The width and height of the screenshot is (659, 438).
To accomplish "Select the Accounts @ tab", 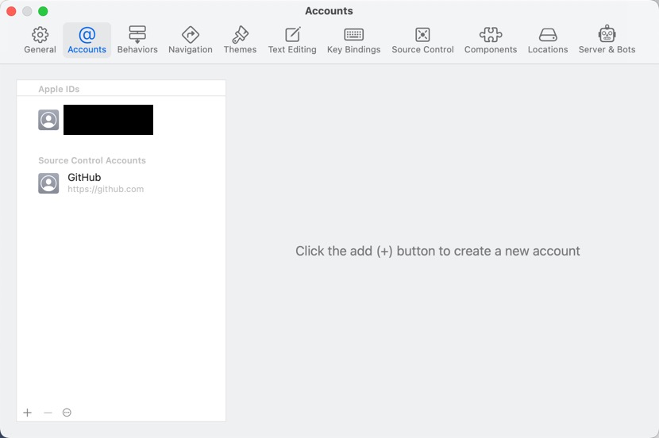I will [87, 40].
